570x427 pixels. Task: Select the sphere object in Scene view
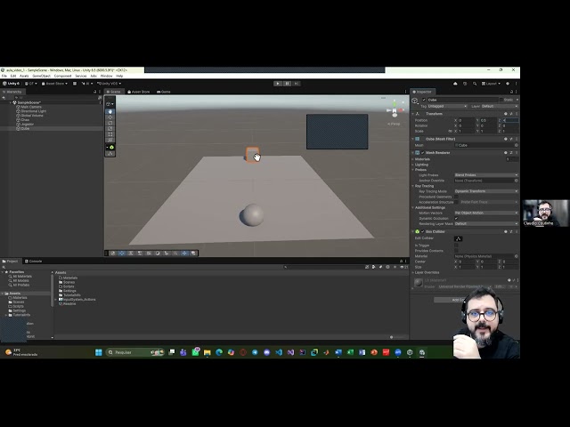(x=251, y=215)
